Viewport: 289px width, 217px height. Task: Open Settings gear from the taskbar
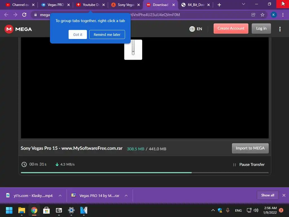71,210
